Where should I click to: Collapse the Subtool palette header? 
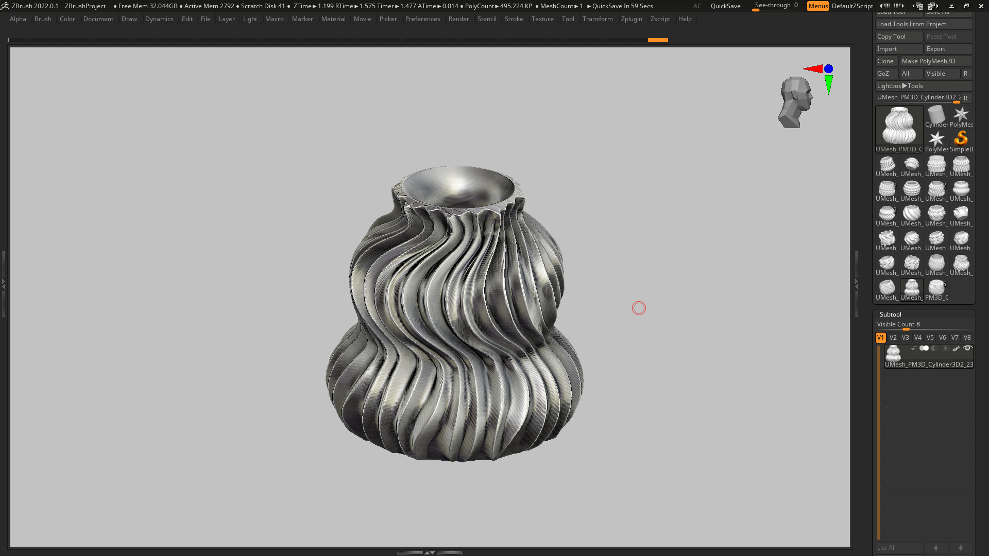(x=891, y=315)
